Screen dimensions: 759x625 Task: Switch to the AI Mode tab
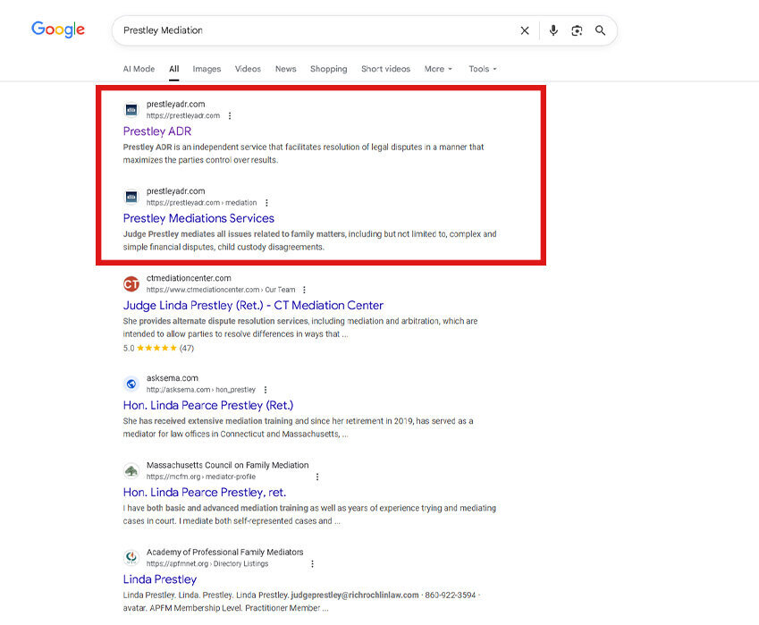pos(139,69)
